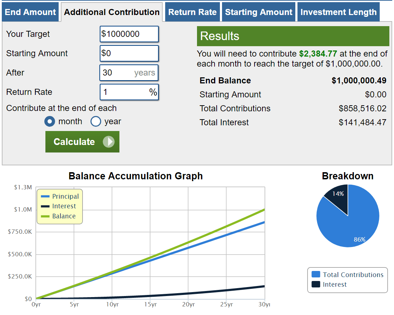Select the month contribution radio button
This screenshot has height=315, width=394.
(50, 122)
